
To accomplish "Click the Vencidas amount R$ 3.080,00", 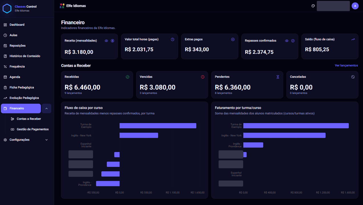I will click(x=158, y=87).
